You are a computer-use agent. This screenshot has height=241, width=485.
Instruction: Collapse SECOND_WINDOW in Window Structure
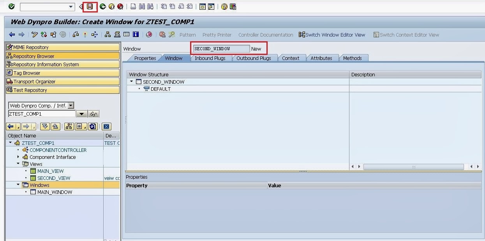pos(132,82)
